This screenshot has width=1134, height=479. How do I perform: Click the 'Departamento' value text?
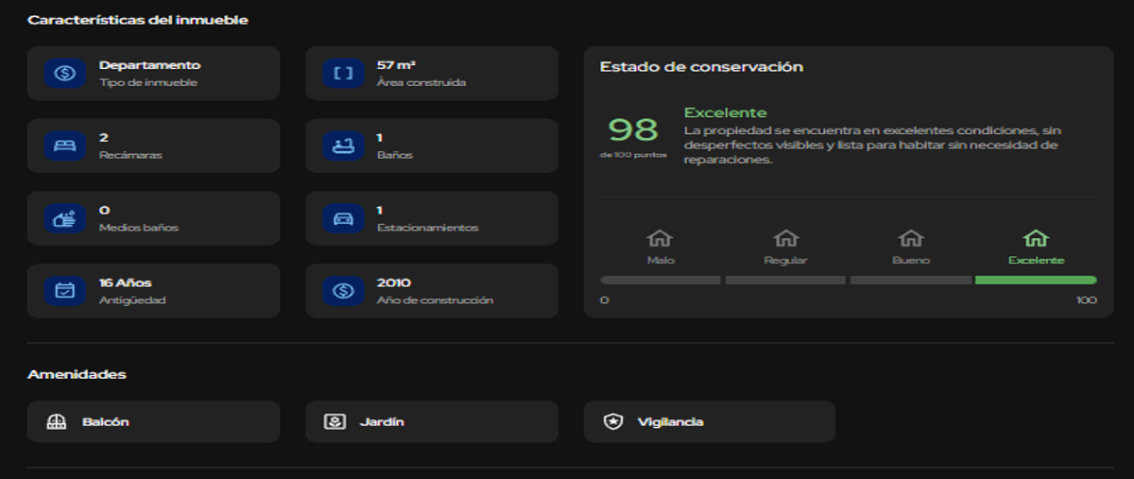(149, 65)
